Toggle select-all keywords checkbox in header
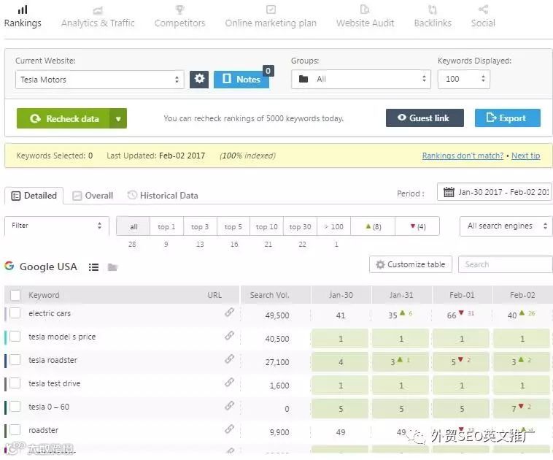The height and width of the screenshot is (460, 553). pyautogui.click(x=15, y=295)
